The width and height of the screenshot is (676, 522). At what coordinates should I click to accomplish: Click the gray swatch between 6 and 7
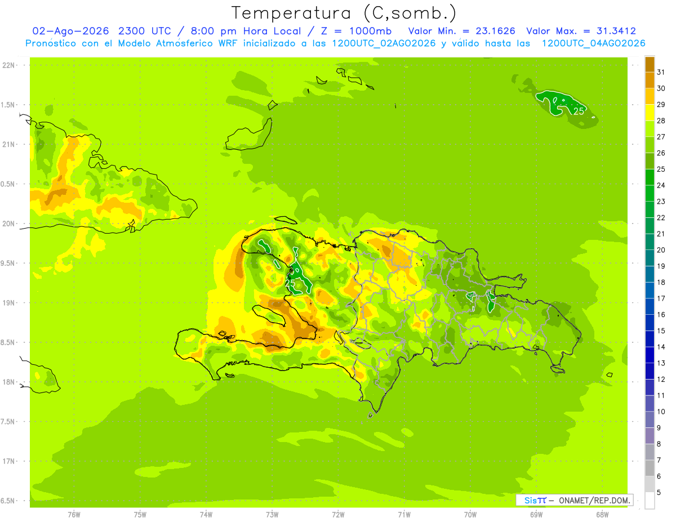coord(650,469)
